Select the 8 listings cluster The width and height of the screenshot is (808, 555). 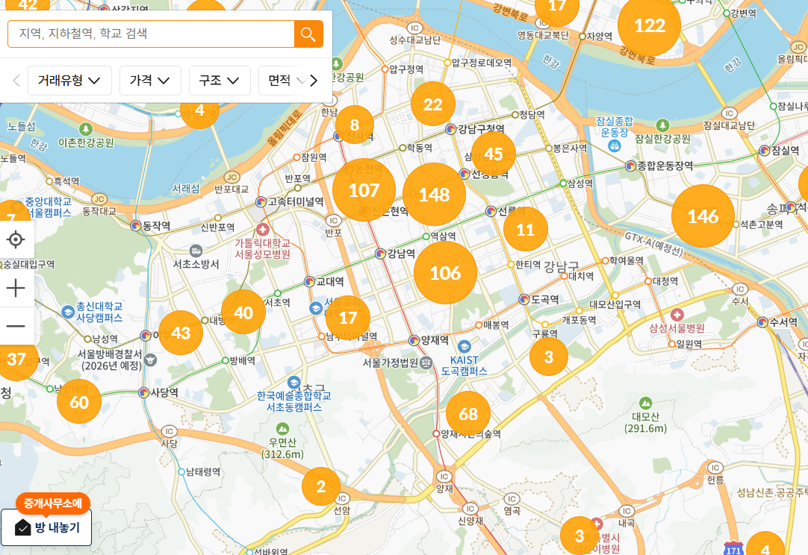pyautogui.click(x=355, y=125)
